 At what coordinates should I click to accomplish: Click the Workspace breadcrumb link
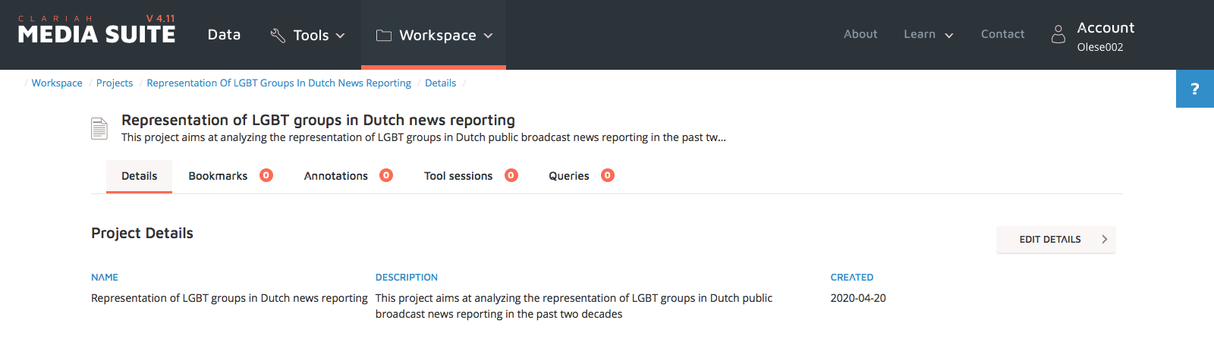57,83
